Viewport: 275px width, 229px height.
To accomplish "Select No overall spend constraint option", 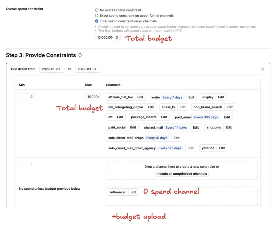I will pos(97,10).
